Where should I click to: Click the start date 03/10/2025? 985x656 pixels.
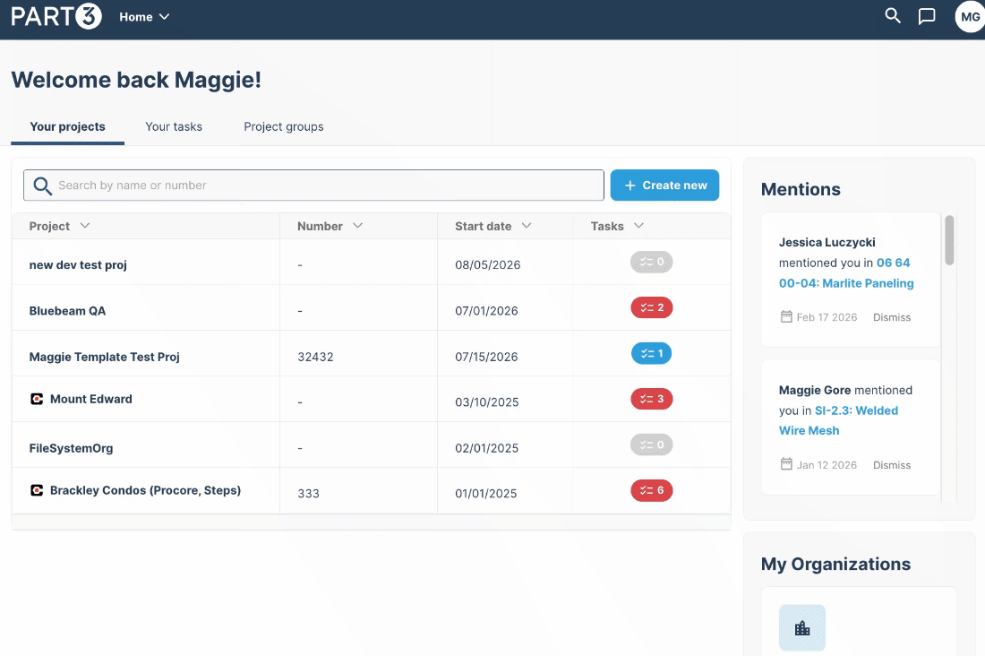click(487, 401)
